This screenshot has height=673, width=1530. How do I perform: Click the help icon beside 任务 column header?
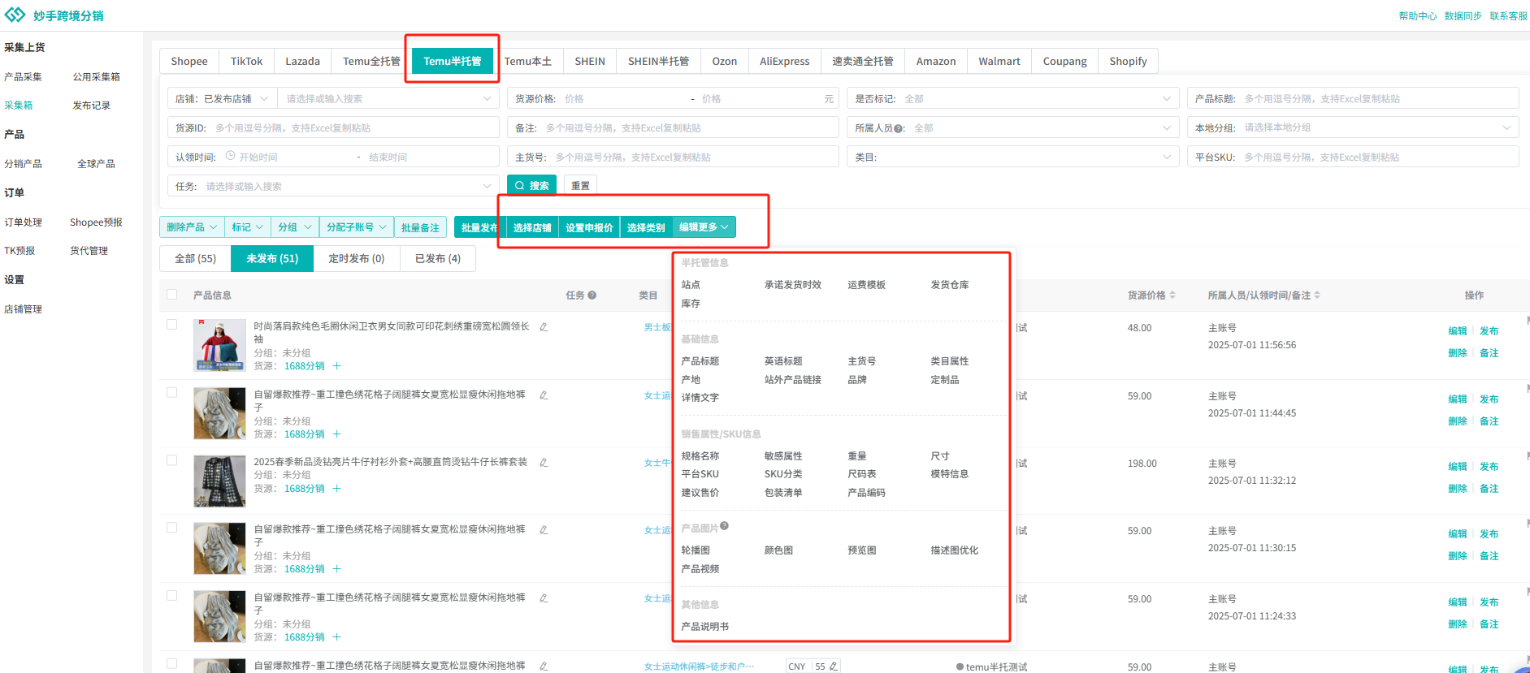[x=592, y=296]
